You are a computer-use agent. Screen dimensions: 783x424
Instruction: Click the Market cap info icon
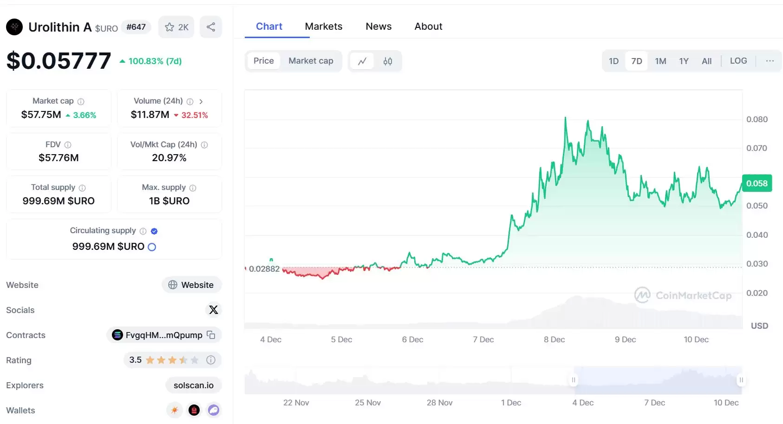[81, 101]
